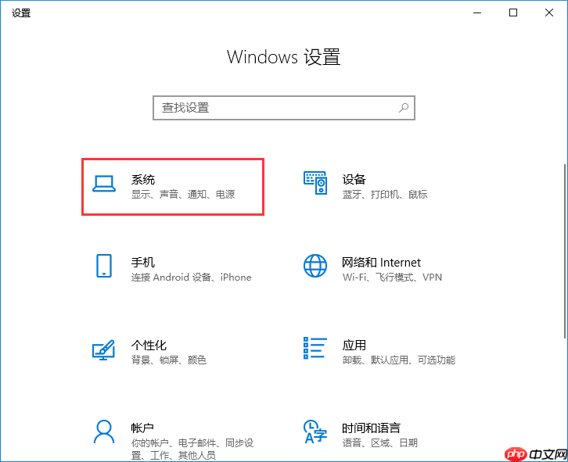Minimize the 设置 window

coord(477,13)
